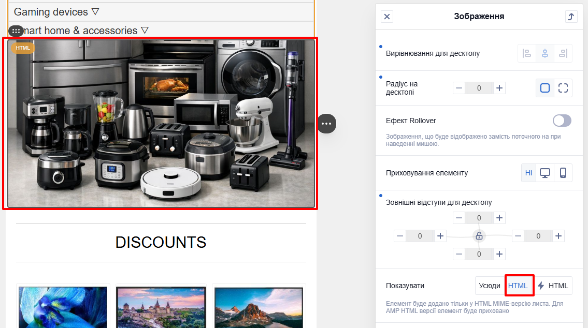This screenshot has height=328, width=588.
Task: Click 'Приховування елементу' label
Action: point(427,173)
